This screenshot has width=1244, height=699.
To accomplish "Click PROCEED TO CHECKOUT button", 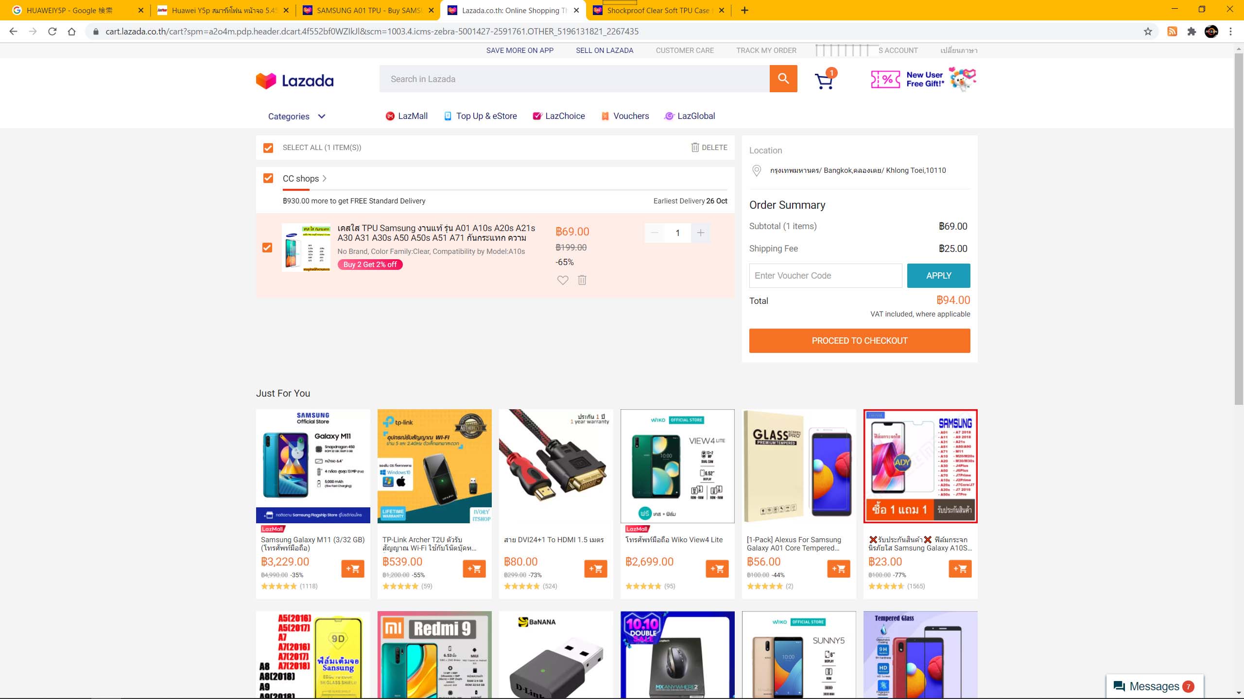I will pos(859,341).
